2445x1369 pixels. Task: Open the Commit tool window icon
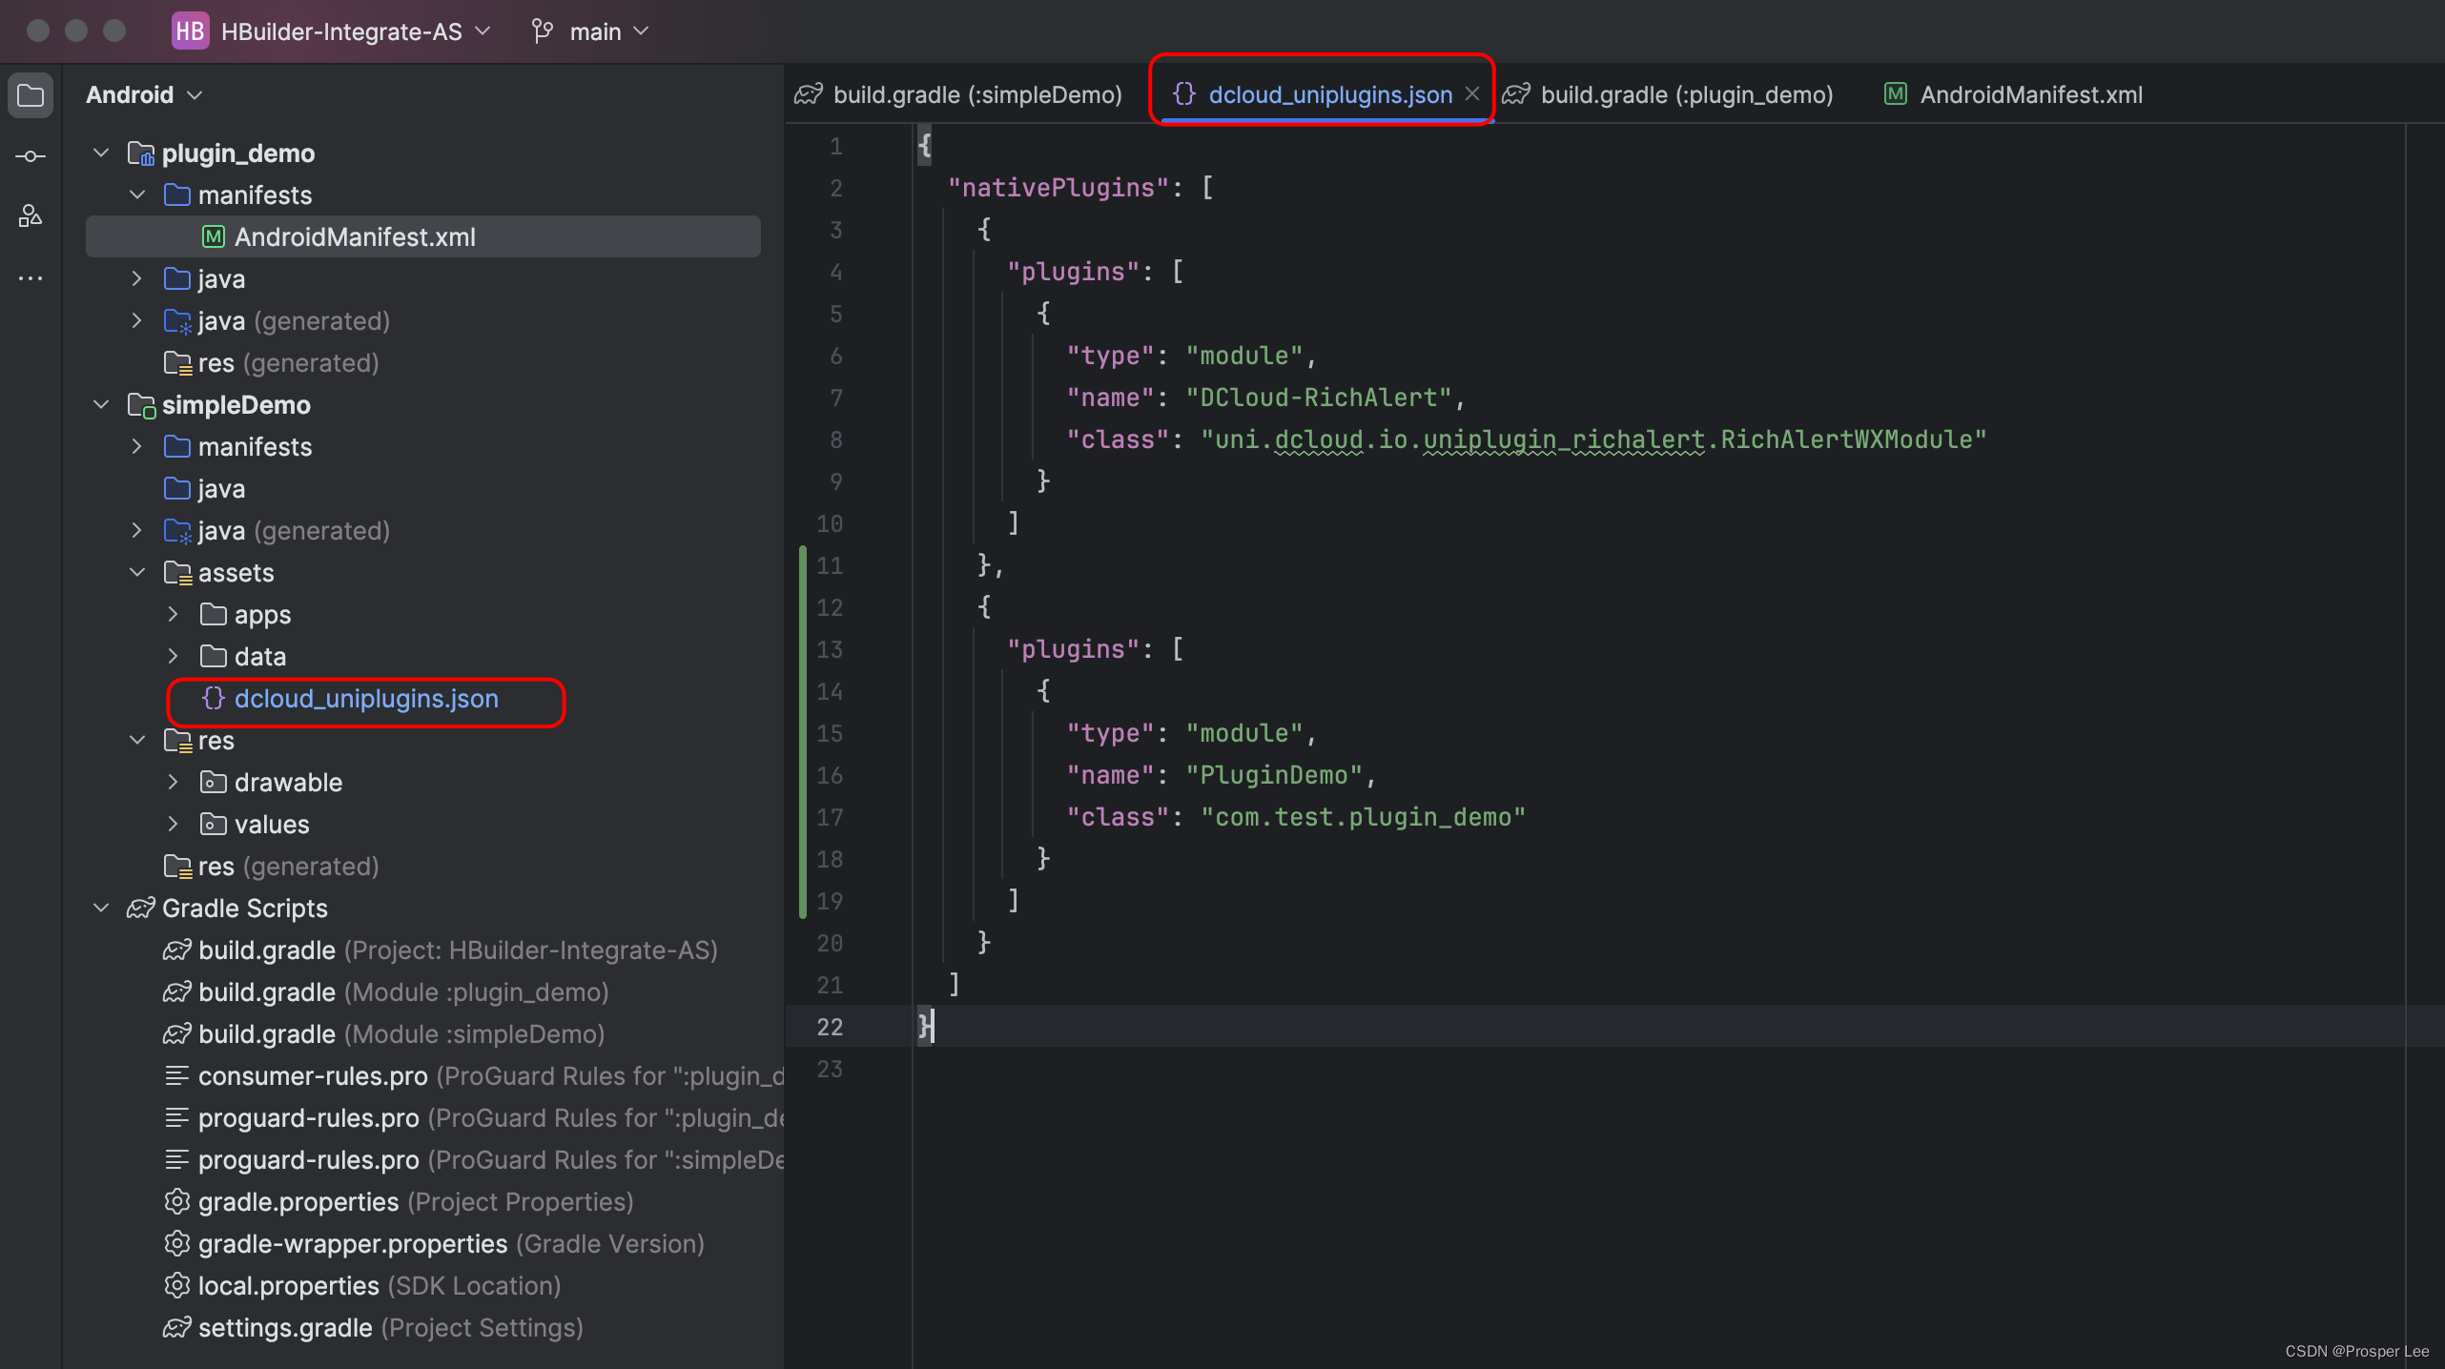[x=31, y=156]
